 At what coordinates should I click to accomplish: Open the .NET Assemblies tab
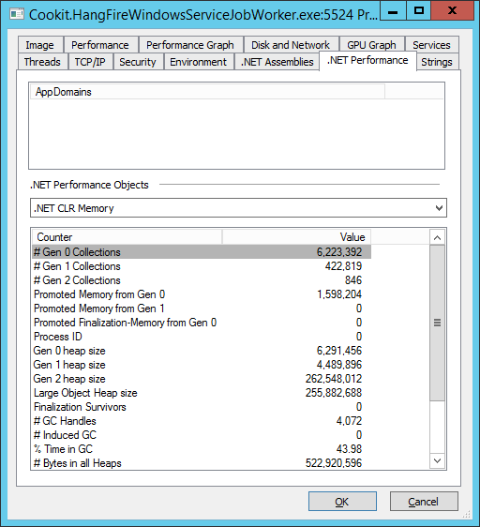click(277, 62)
